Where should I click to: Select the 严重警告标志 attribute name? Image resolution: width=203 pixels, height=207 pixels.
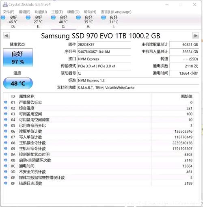click(30, 102)
